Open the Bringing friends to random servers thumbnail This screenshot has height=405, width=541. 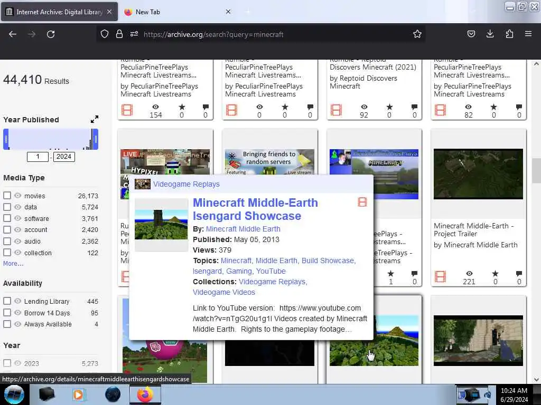coord(269,162)
